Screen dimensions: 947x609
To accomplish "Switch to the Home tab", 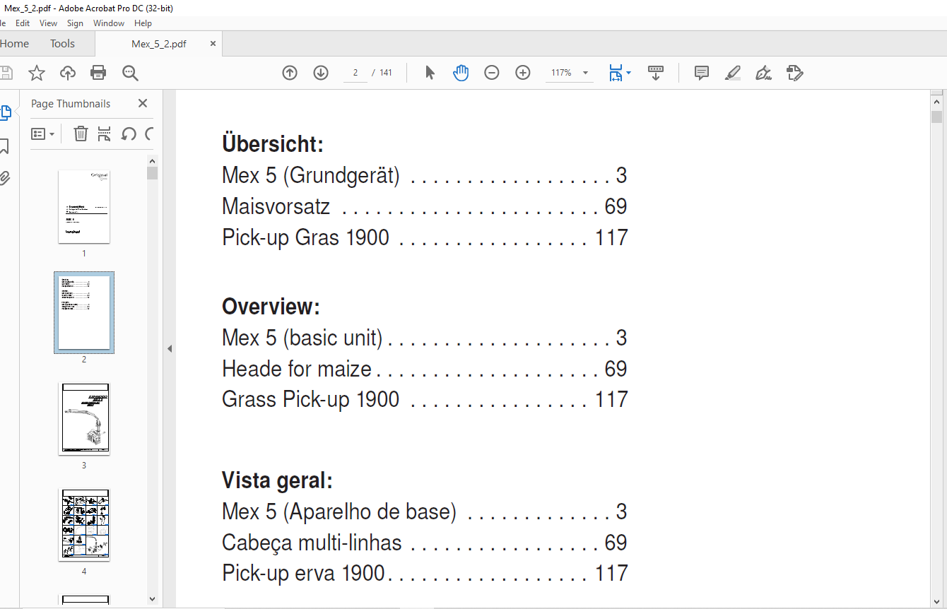I will click(x=14, y=44).
